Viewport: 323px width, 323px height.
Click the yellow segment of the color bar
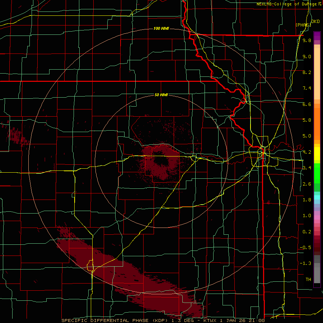point(317,154)
